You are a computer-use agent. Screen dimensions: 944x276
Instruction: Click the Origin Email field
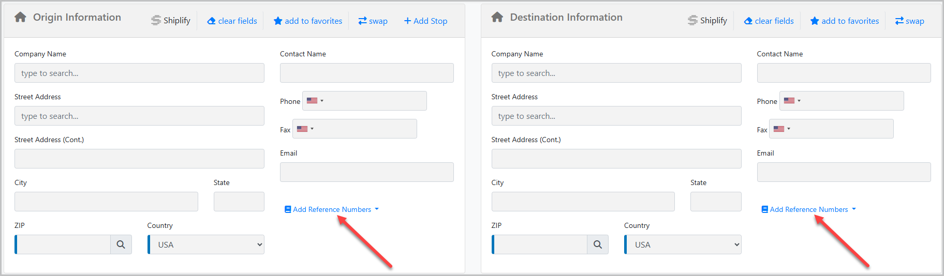367,172
